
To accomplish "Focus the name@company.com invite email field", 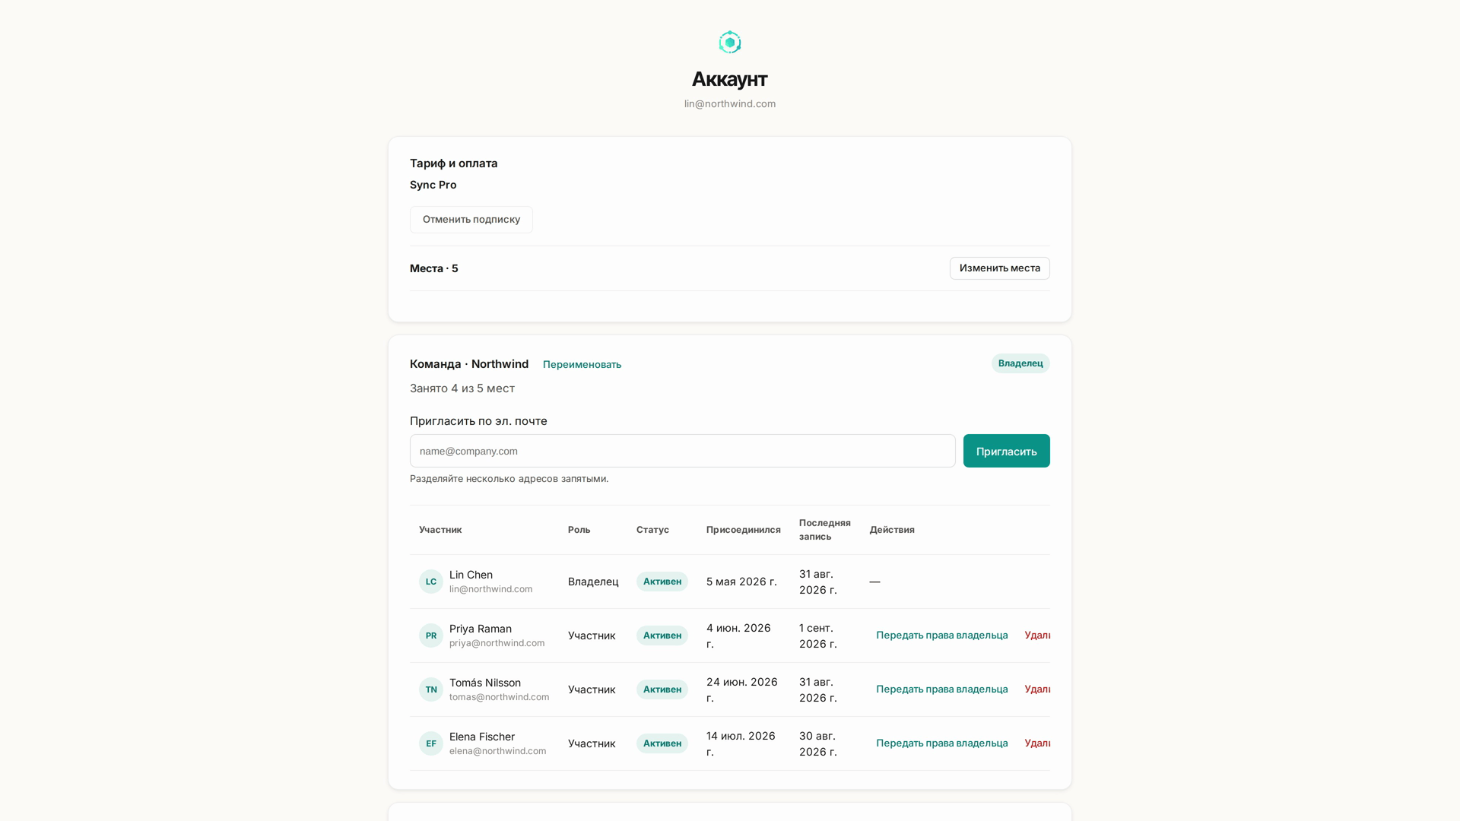I will [683, 451].
